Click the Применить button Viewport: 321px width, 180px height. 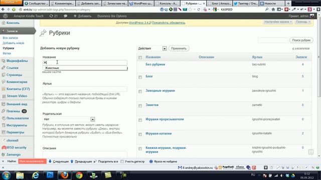tap(179, 48)
